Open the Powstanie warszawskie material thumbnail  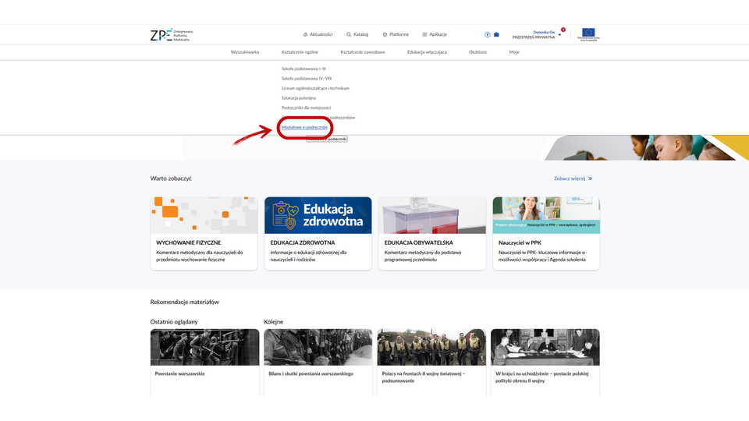pos(204,348)
